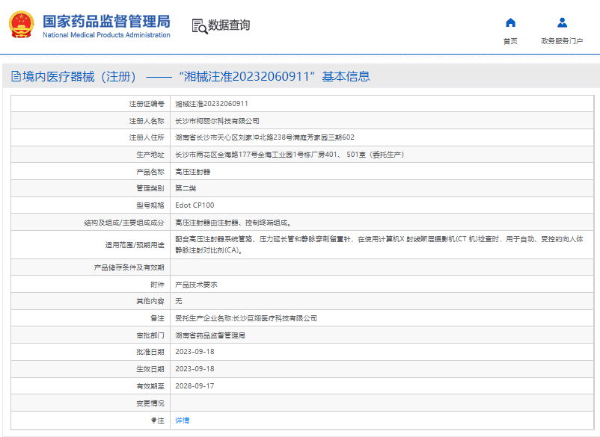Click the document icon beside 境内医疗器械
Screen dimensions: 600x437
pos(16,76)
